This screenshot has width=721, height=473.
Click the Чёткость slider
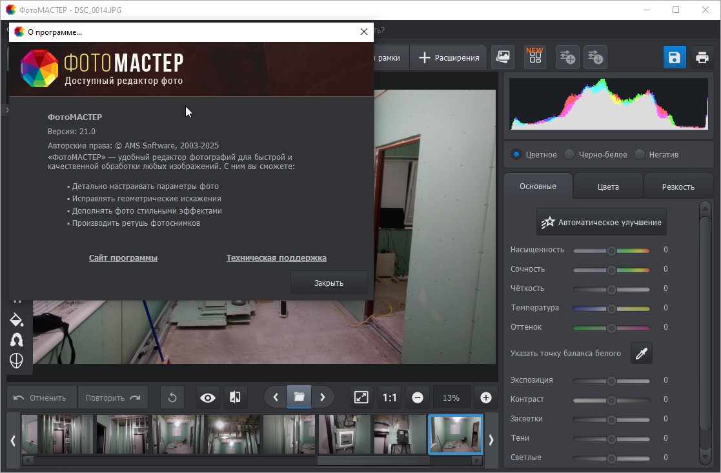[611, 289]
